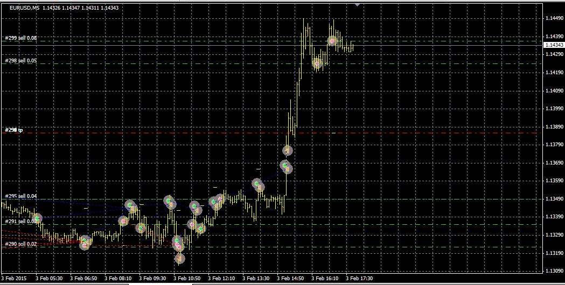Click the #295 sell 0.04 order label

(x=21, y=196)
